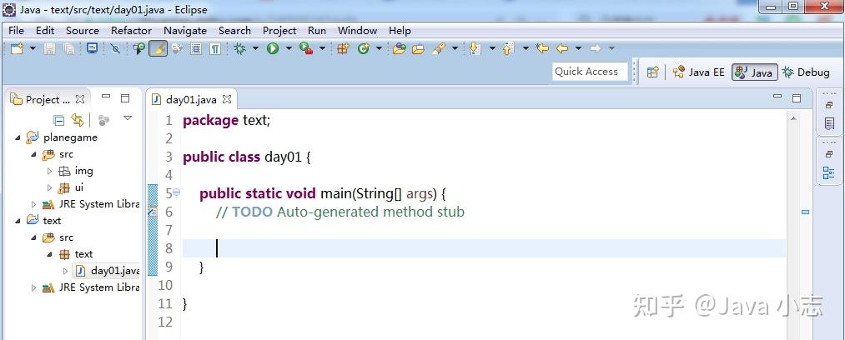Viewport: 845px width, 340px height.
Task: Click the Quick Access search field
Action: (x=590, y=72)
